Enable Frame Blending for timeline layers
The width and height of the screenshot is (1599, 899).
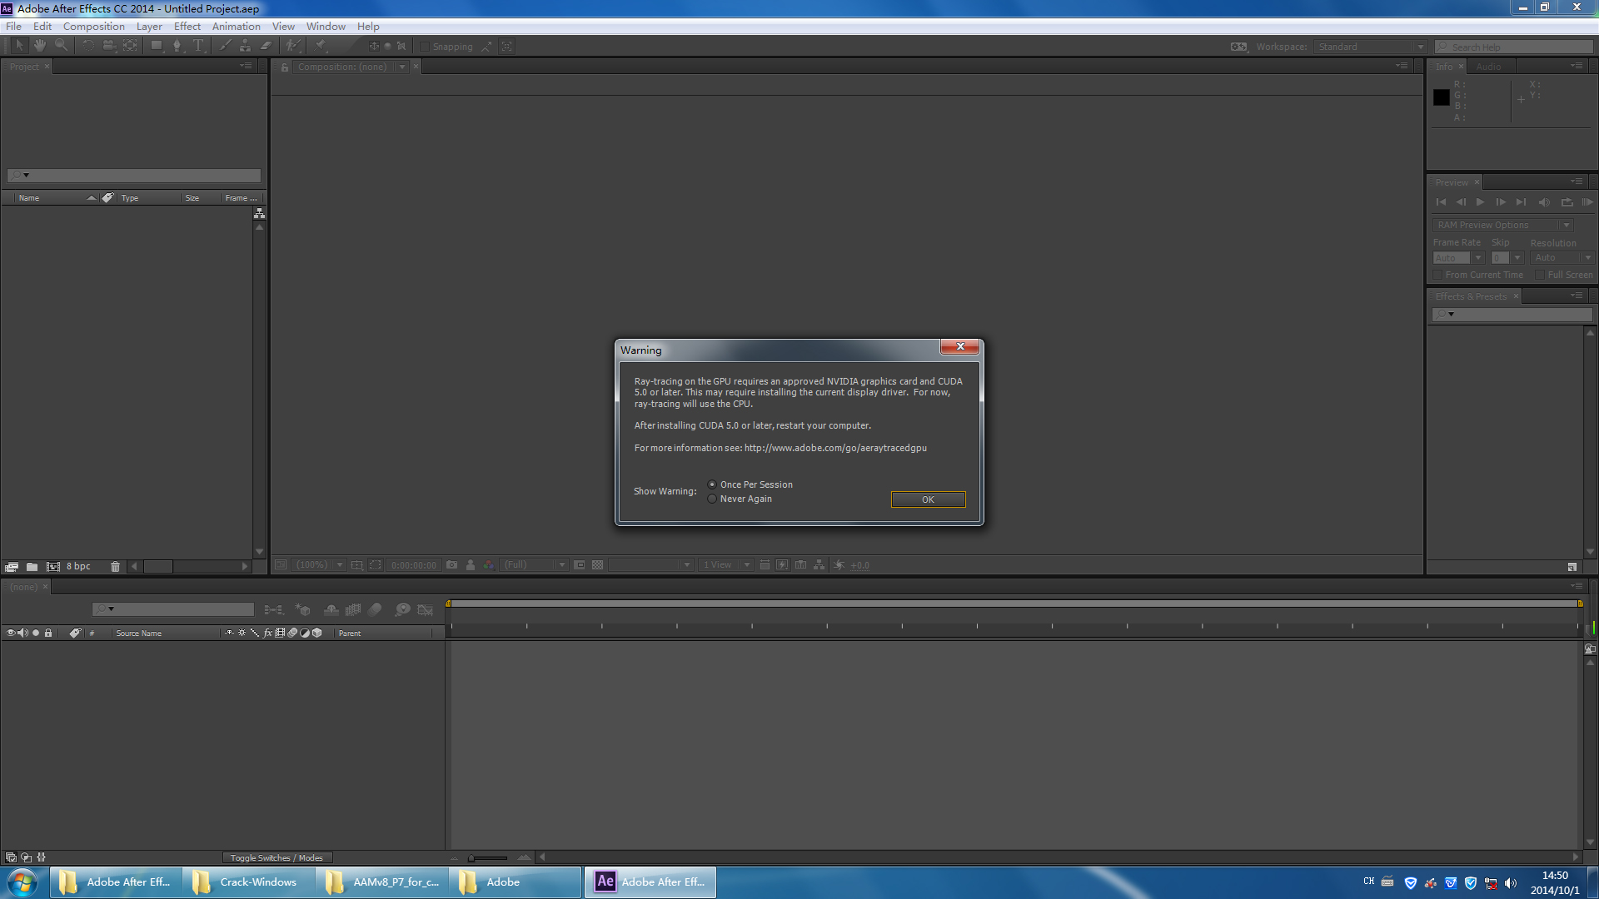click(x=353, y=610)
